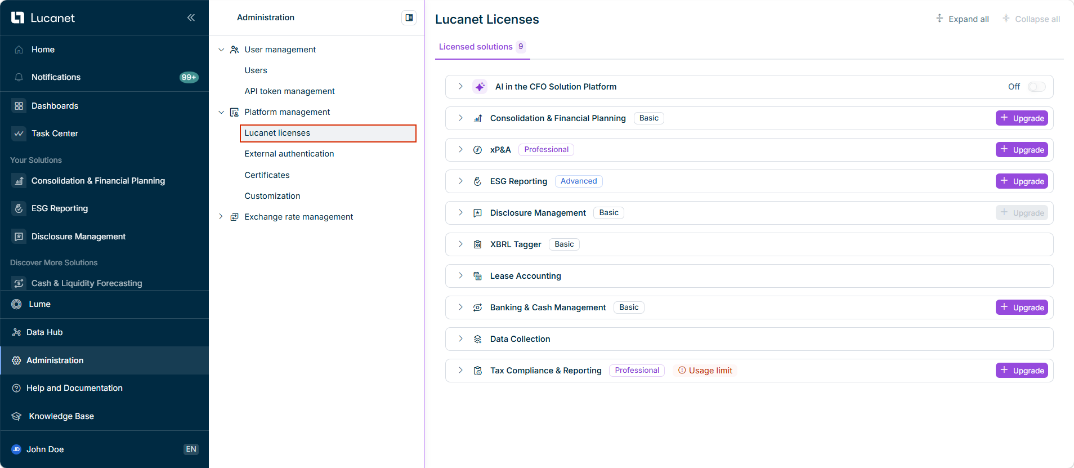Viewport: 1074px width, 468px height.
Task: Click the ESG Reporting sidebar icon
Action: (19, 208)
